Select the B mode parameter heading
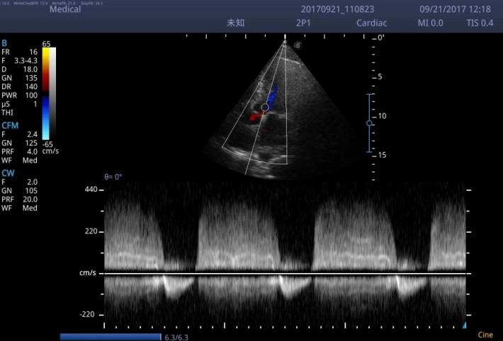 tap(5, 43)
